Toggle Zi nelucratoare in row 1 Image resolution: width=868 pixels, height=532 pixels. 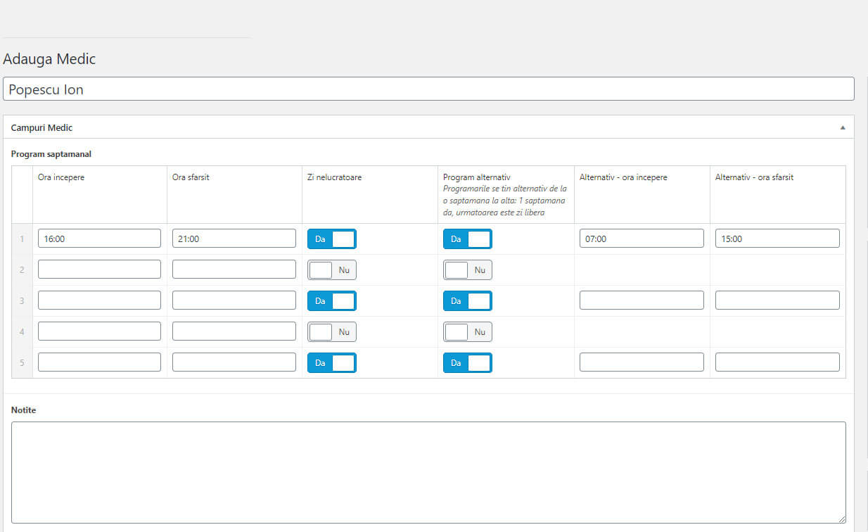[x=332, y=239]
